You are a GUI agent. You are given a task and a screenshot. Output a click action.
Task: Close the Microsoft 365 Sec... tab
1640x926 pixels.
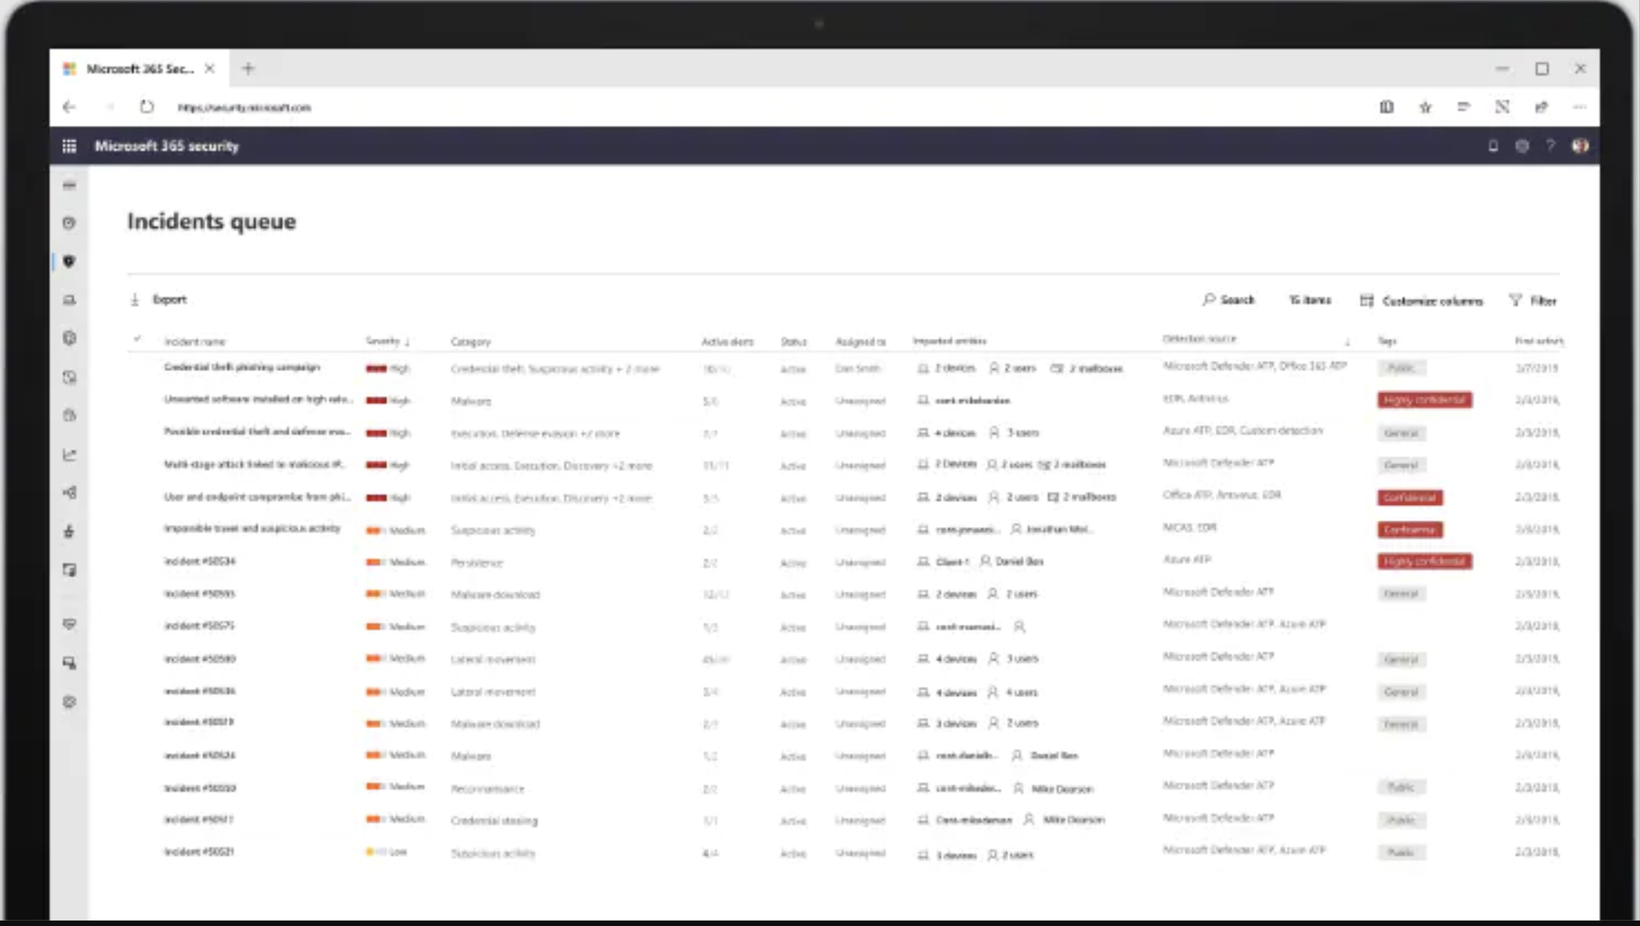[210, 68]
